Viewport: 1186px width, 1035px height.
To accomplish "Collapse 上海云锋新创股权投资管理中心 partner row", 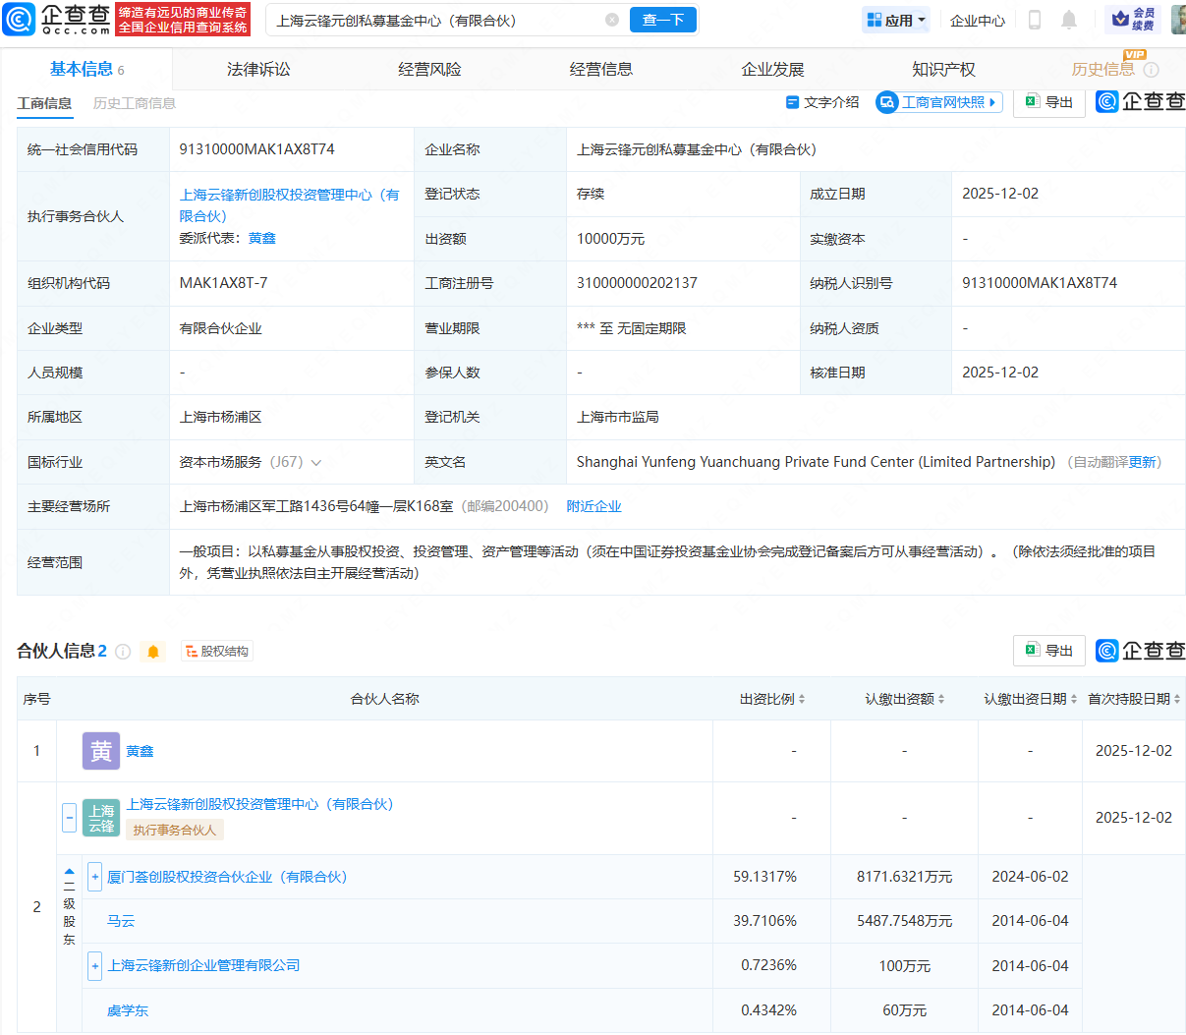I will tap(69, 817).
